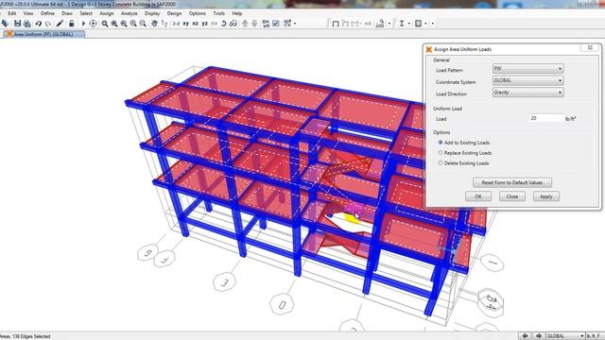Click the Redo arrow icon
This screenshot has height=340, width=605.
(x=48, y=24)
